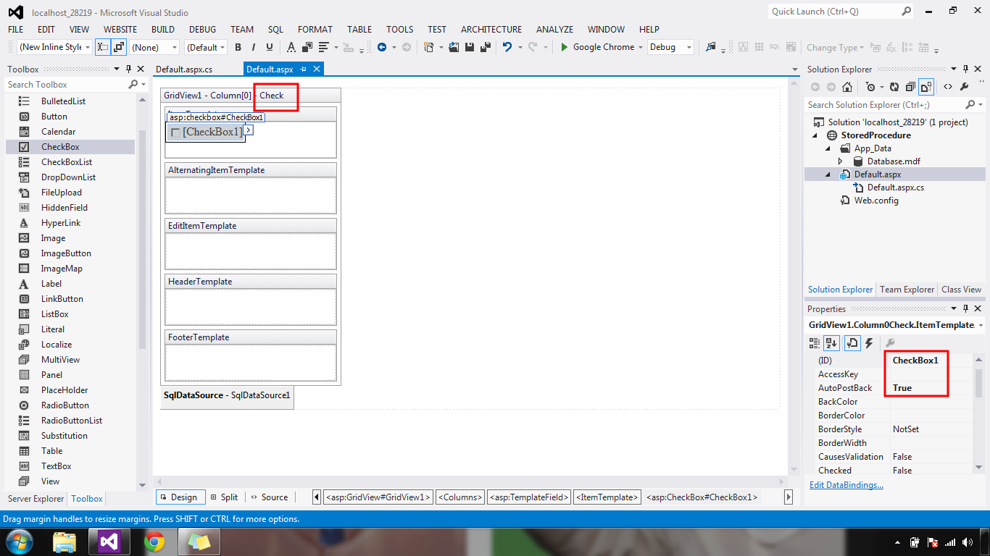
Task: Open View Code via Solution Explorer icon
Action: point(947,86)
